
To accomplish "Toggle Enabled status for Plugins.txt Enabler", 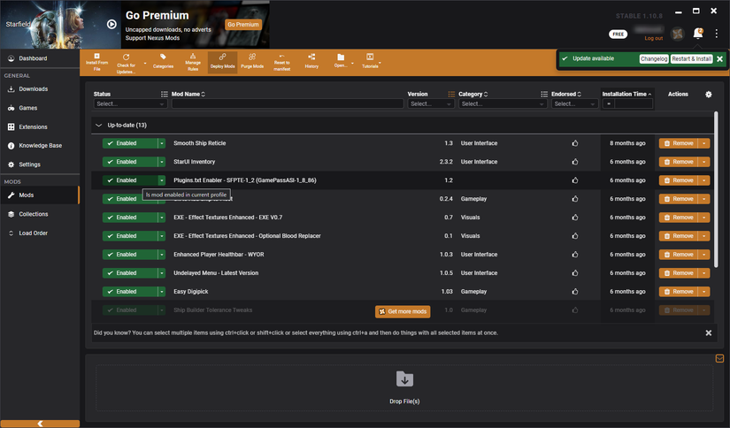I will click(130, 180).
